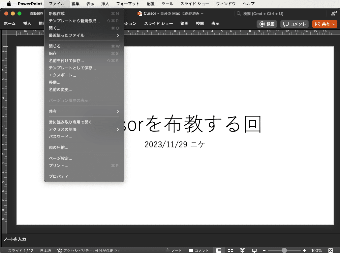The height and width of the screenshot is (253, 340).
Task: Open the スライド ショー menu in menu bar
Action: [195, 4]
